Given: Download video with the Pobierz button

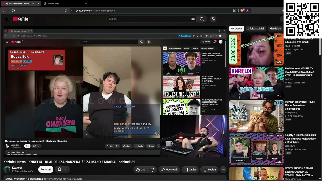Looking at the screenshot, I should (x=210, y=170).
